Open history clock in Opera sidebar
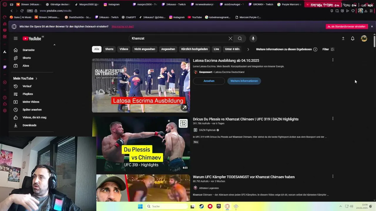This screenshot has width=376, height=211. pos(5,98)
